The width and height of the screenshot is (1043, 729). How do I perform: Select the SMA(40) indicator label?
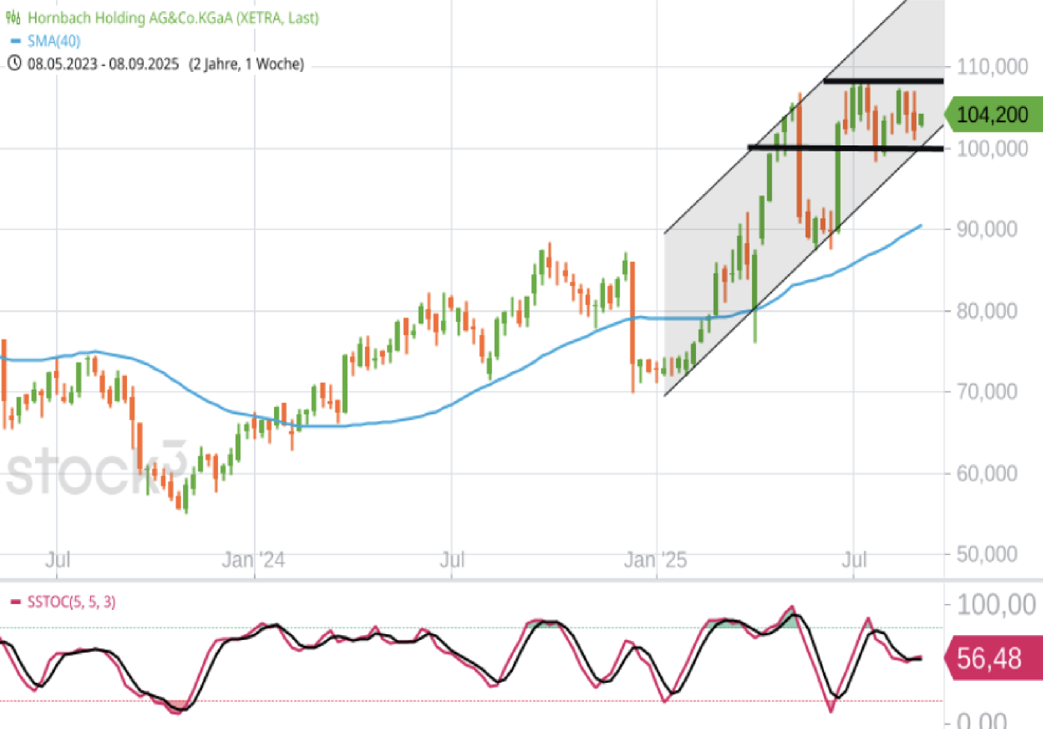tap(54, 41)
